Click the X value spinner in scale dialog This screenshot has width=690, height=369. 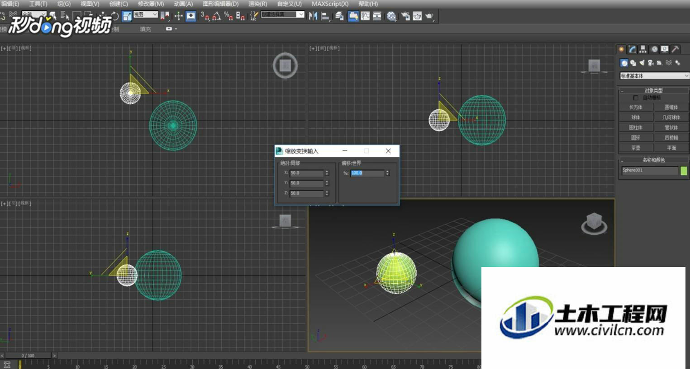click(327, 173)
